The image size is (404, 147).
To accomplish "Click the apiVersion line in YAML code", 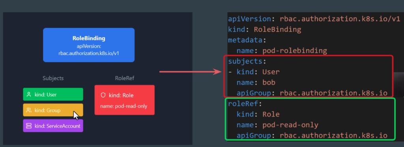I will click(x=314, y=19).
